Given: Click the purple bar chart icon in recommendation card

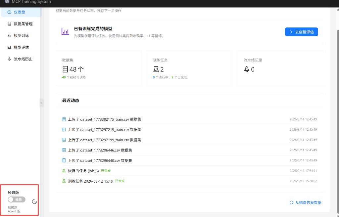Looking at the screenshot, I should pyautogui.click(x=65, y=32).
